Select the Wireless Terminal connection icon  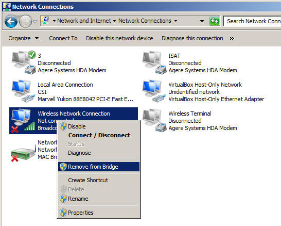[x=154, y=120]
